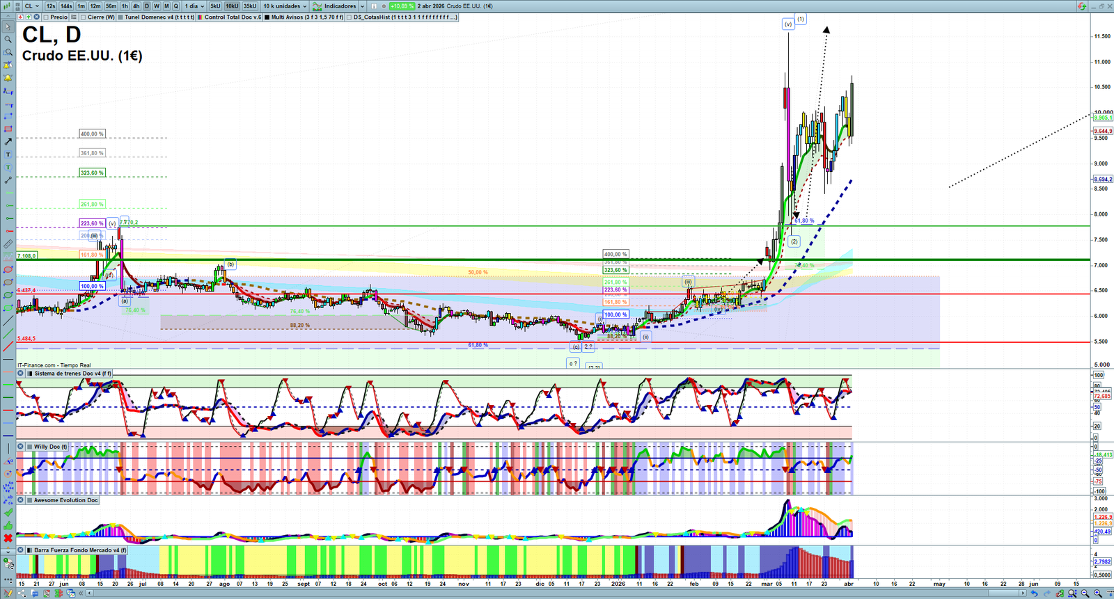This screenshot has width=1114, height=599.
Task: Open the Indicadores button
Action: [x=335, y=6]
